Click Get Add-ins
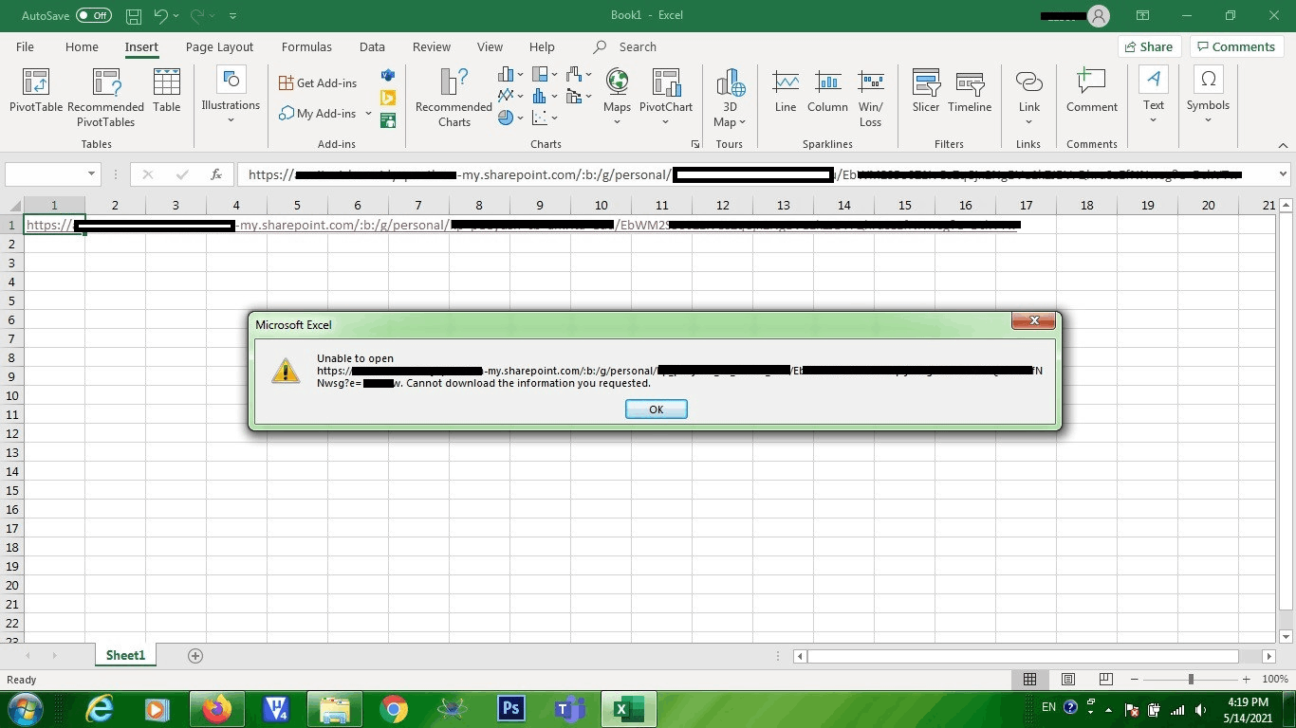1296x728 pixels. (318, 83)
